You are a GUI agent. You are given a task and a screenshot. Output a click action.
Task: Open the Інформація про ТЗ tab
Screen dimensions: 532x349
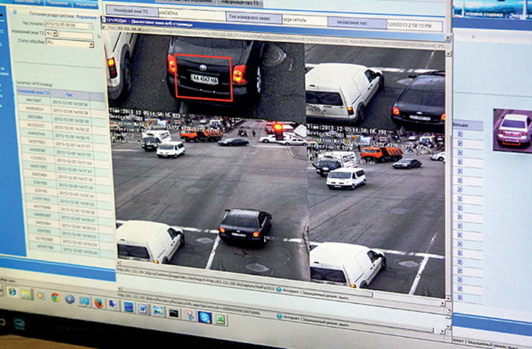tap(241, 2)
